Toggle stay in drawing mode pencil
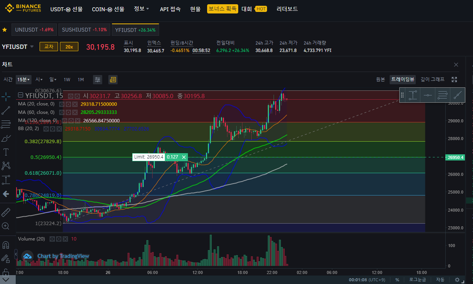This screenshot has height=284, width=473. (x=6, y=259)
